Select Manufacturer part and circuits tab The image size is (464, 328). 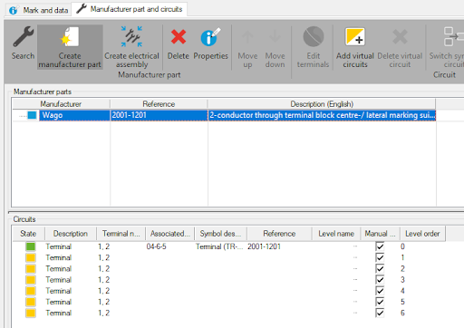pyautogui.click(x=130, y=9)
